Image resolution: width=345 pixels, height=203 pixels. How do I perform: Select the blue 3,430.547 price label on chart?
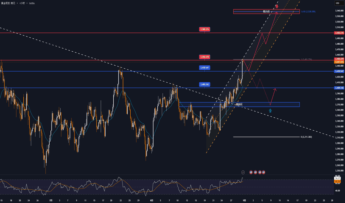tap(205, 68)
